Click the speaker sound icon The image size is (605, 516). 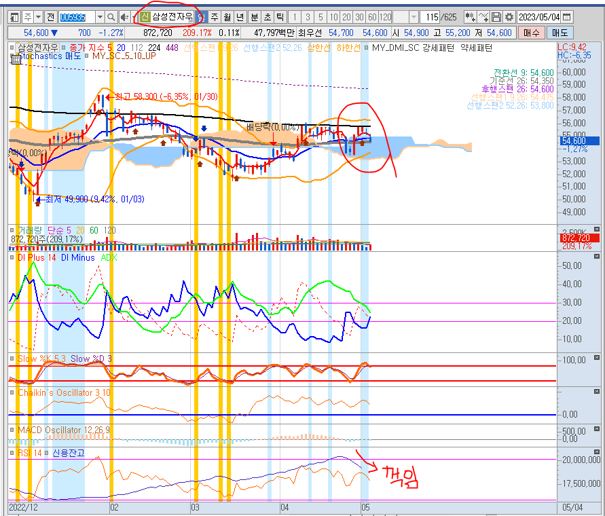[x=124, y=17]
